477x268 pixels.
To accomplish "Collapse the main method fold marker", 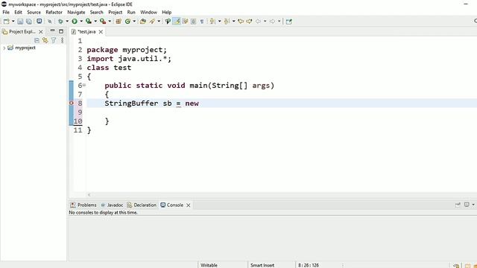I will tap(84, 86).
